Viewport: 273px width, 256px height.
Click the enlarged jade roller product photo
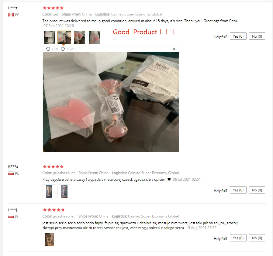pos(111,102)
